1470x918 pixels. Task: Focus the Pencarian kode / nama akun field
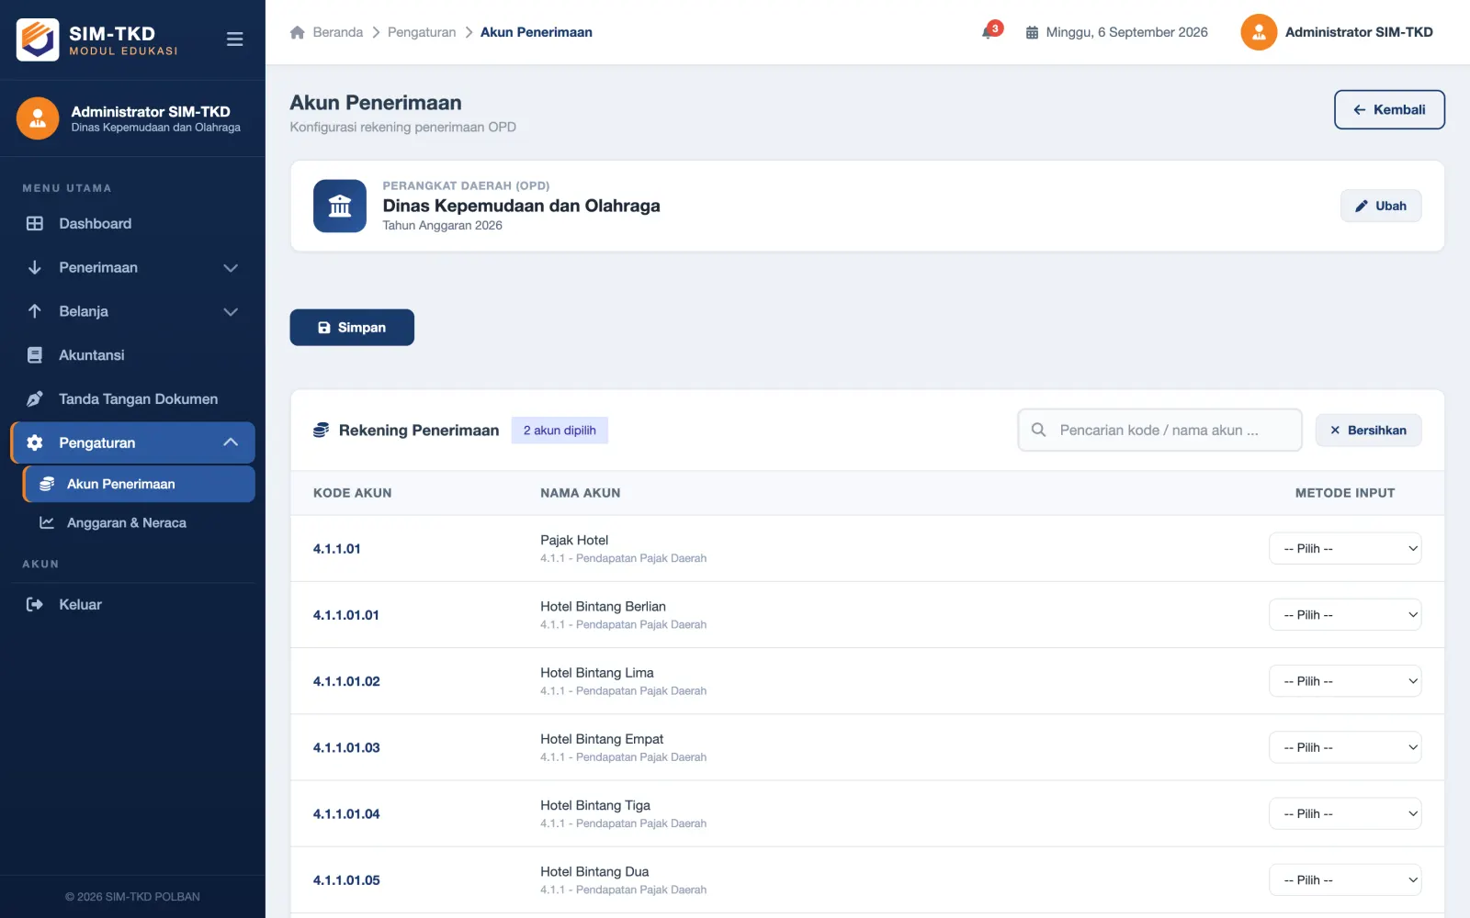tap(1159, 430)
